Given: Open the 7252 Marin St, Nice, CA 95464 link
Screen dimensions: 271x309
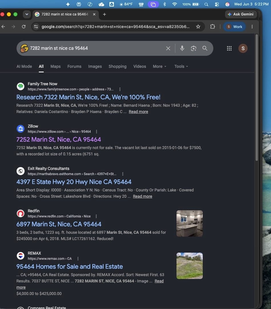Looking at the screenshot, I should tap(59, 140).
